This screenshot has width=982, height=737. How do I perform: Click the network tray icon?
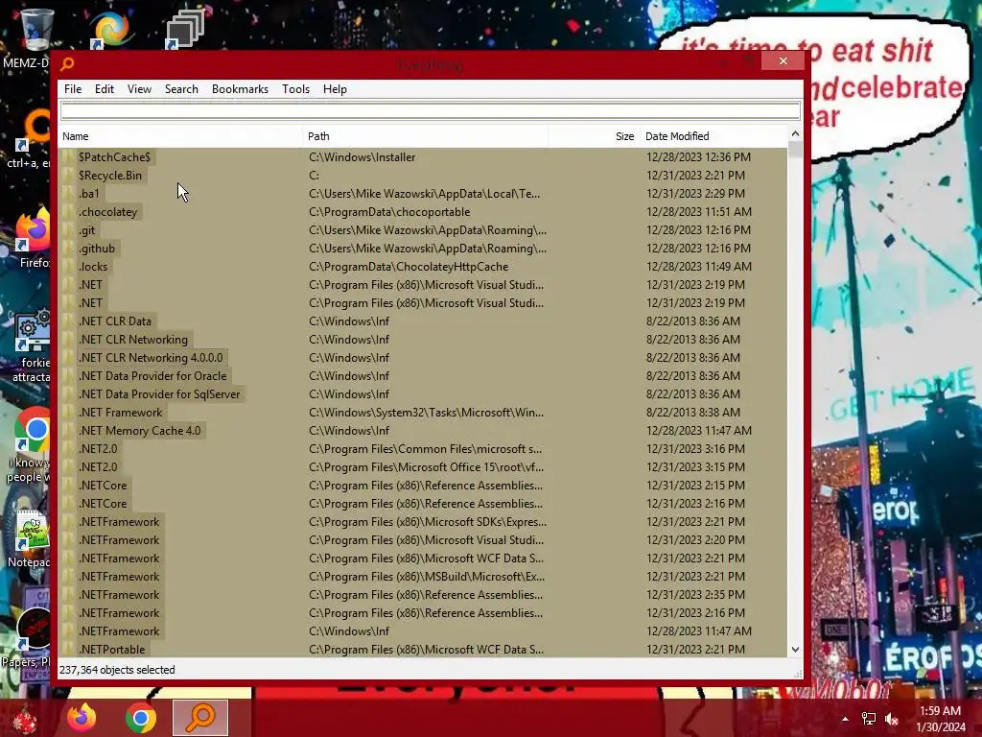click(869, 719)
